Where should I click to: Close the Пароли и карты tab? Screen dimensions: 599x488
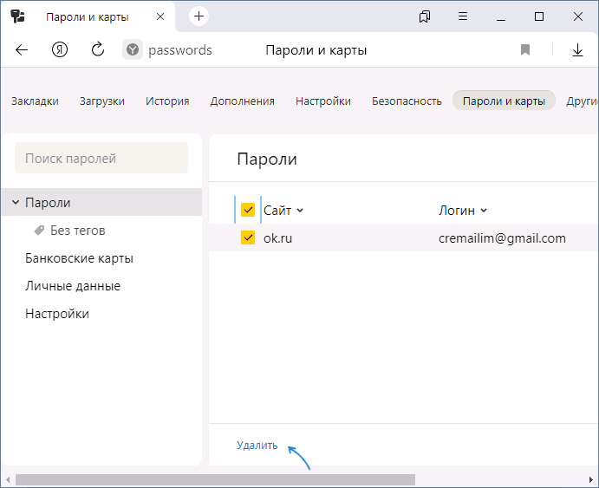(x=160, y=16)
